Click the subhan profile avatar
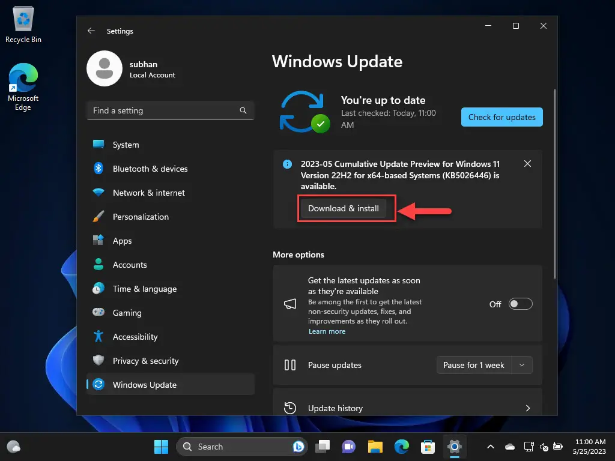615x461 pixels. (105, 68)
